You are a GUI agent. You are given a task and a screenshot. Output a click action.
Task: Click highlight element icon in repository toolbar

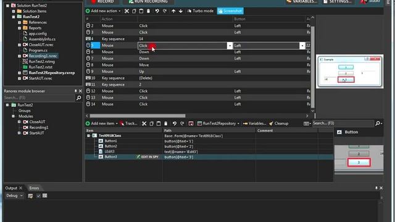191,123
